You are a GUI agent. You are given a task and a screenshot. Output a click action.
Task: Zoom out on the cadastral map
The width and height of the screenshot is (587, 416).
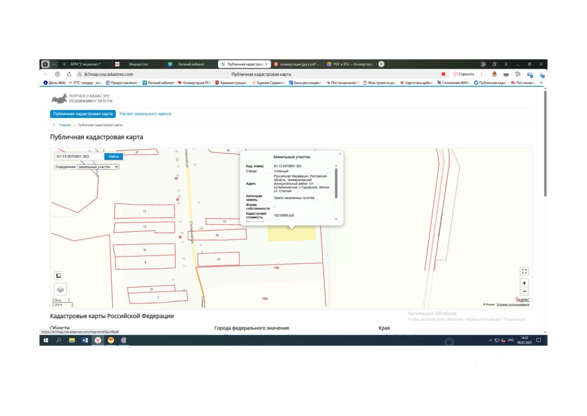point(524,291)
